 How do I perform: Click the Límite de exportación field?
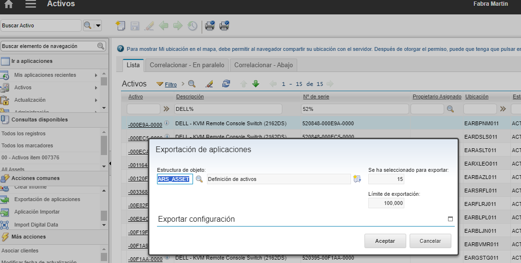coord(386,203)
